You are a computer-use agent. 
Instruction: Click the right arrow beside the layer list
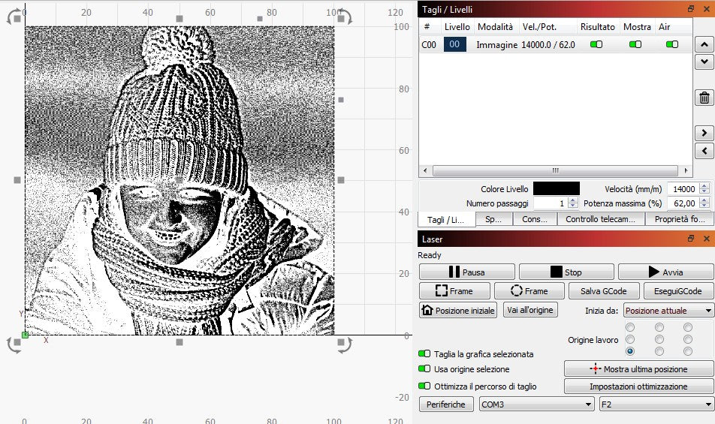tap(704, 133)
